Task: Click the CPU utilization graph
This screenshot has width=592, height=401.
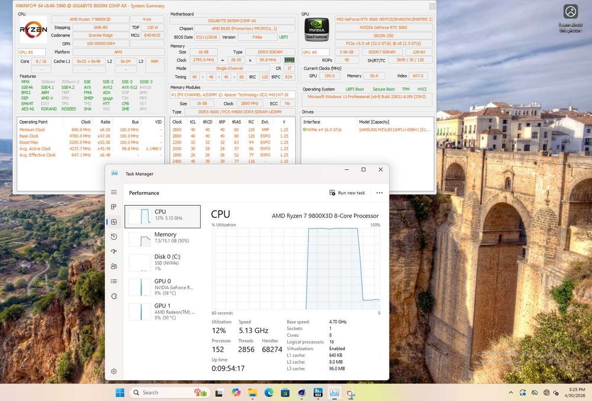Action: tap(295, 269)
